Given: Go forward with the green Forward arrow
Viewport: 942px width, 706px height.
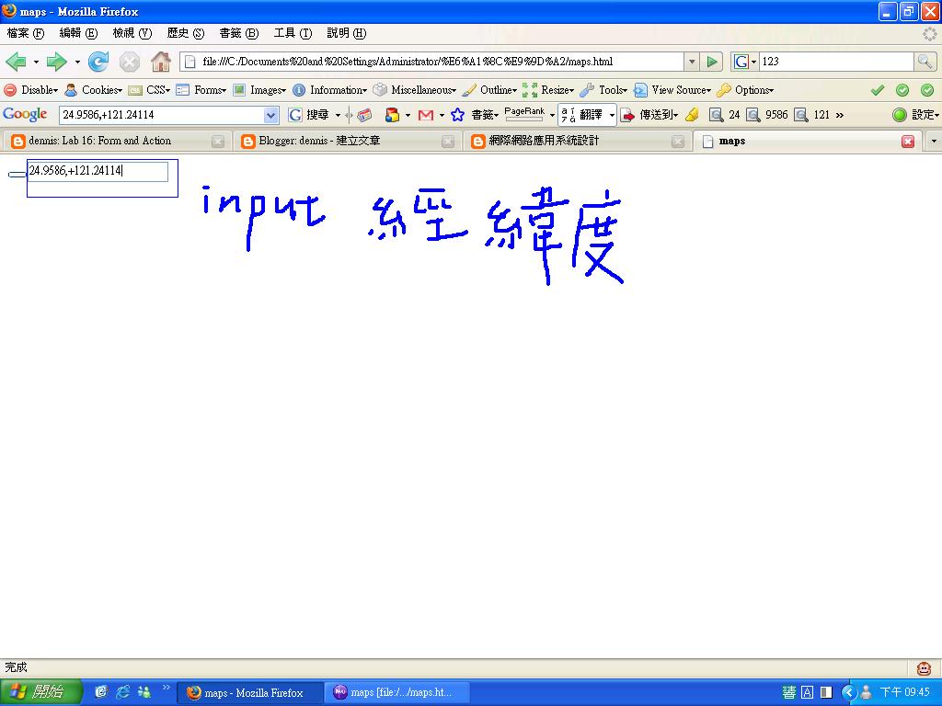Looking at the screenshot, I should point(56,62).
